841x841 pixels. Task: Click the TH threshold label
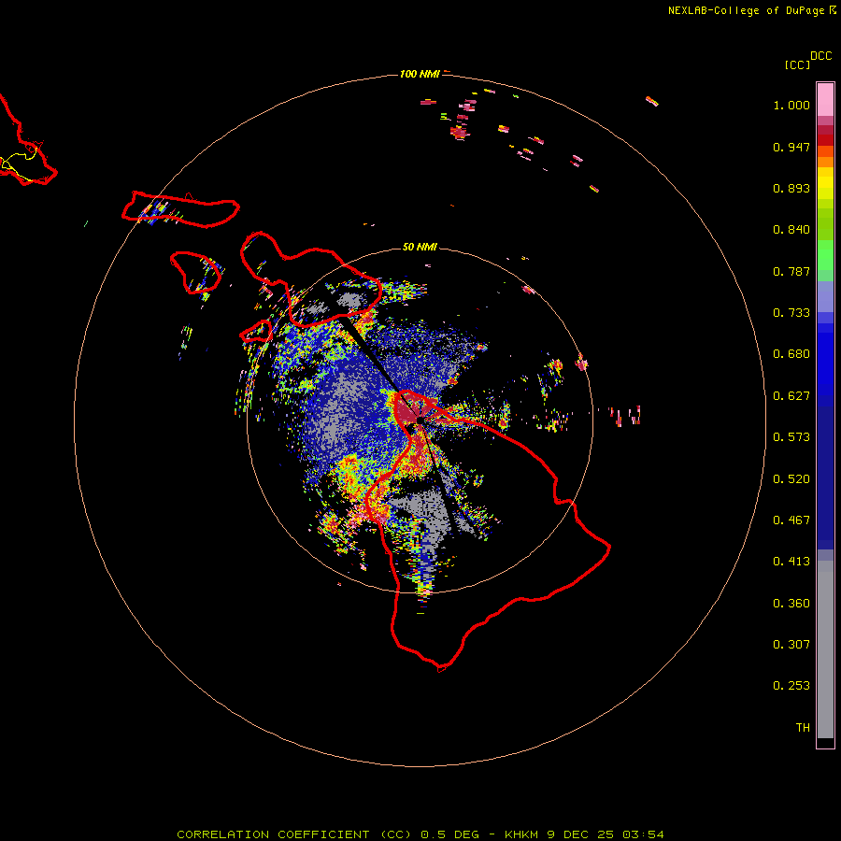[803, 728]
